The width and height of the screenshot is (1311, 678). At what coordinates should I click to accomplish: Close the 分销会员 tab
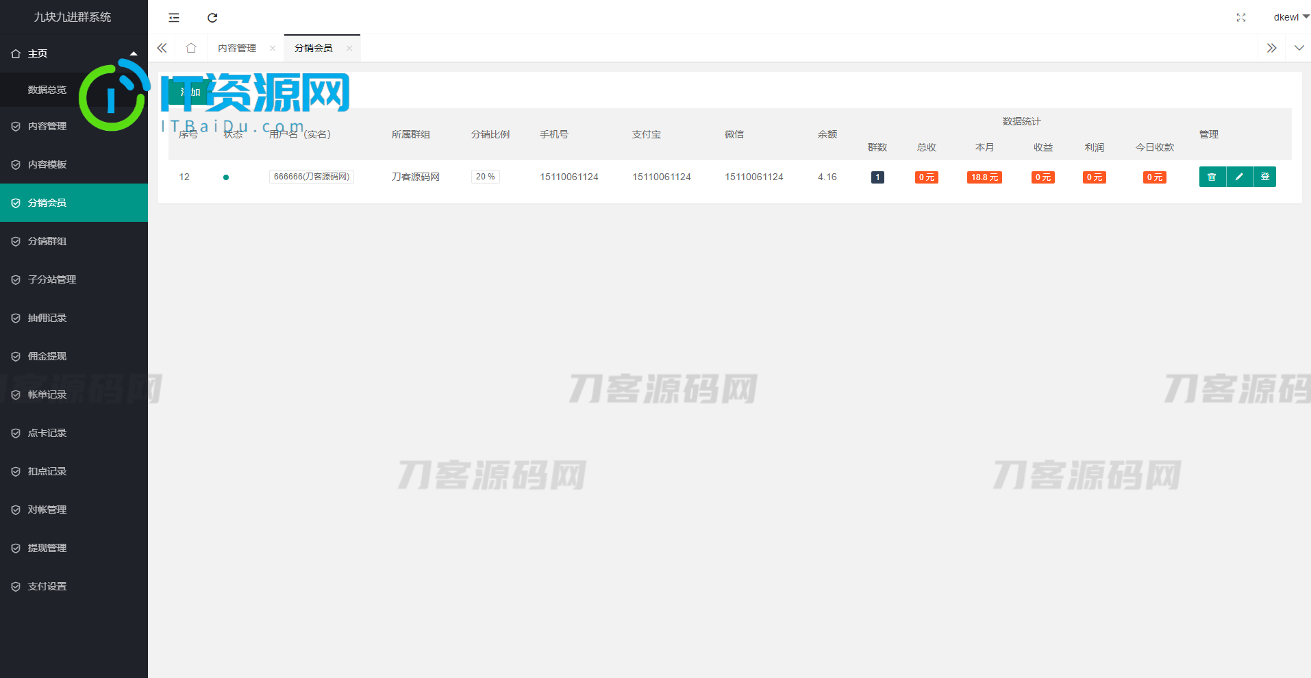click(349, 48)
